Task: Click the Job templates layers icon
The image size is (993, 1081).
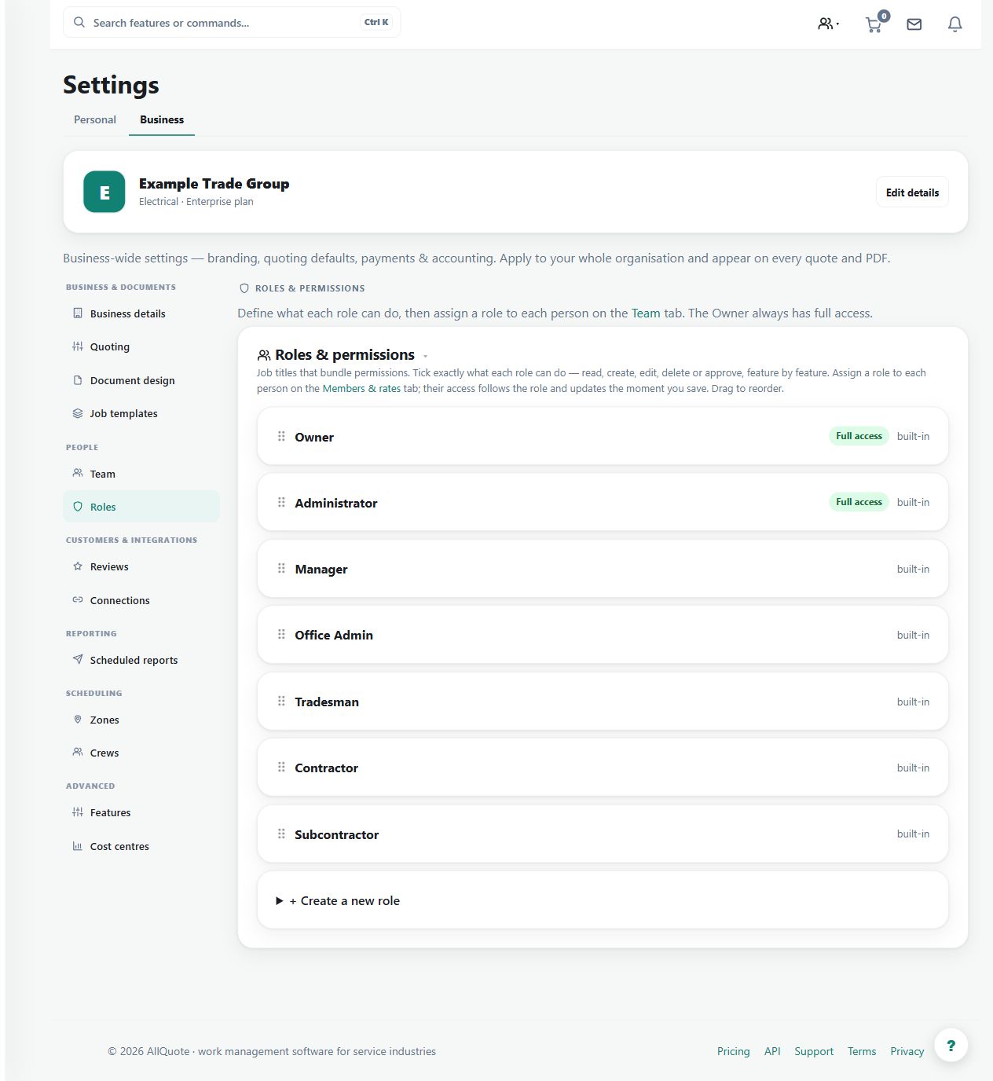Action: pos(78,413)
